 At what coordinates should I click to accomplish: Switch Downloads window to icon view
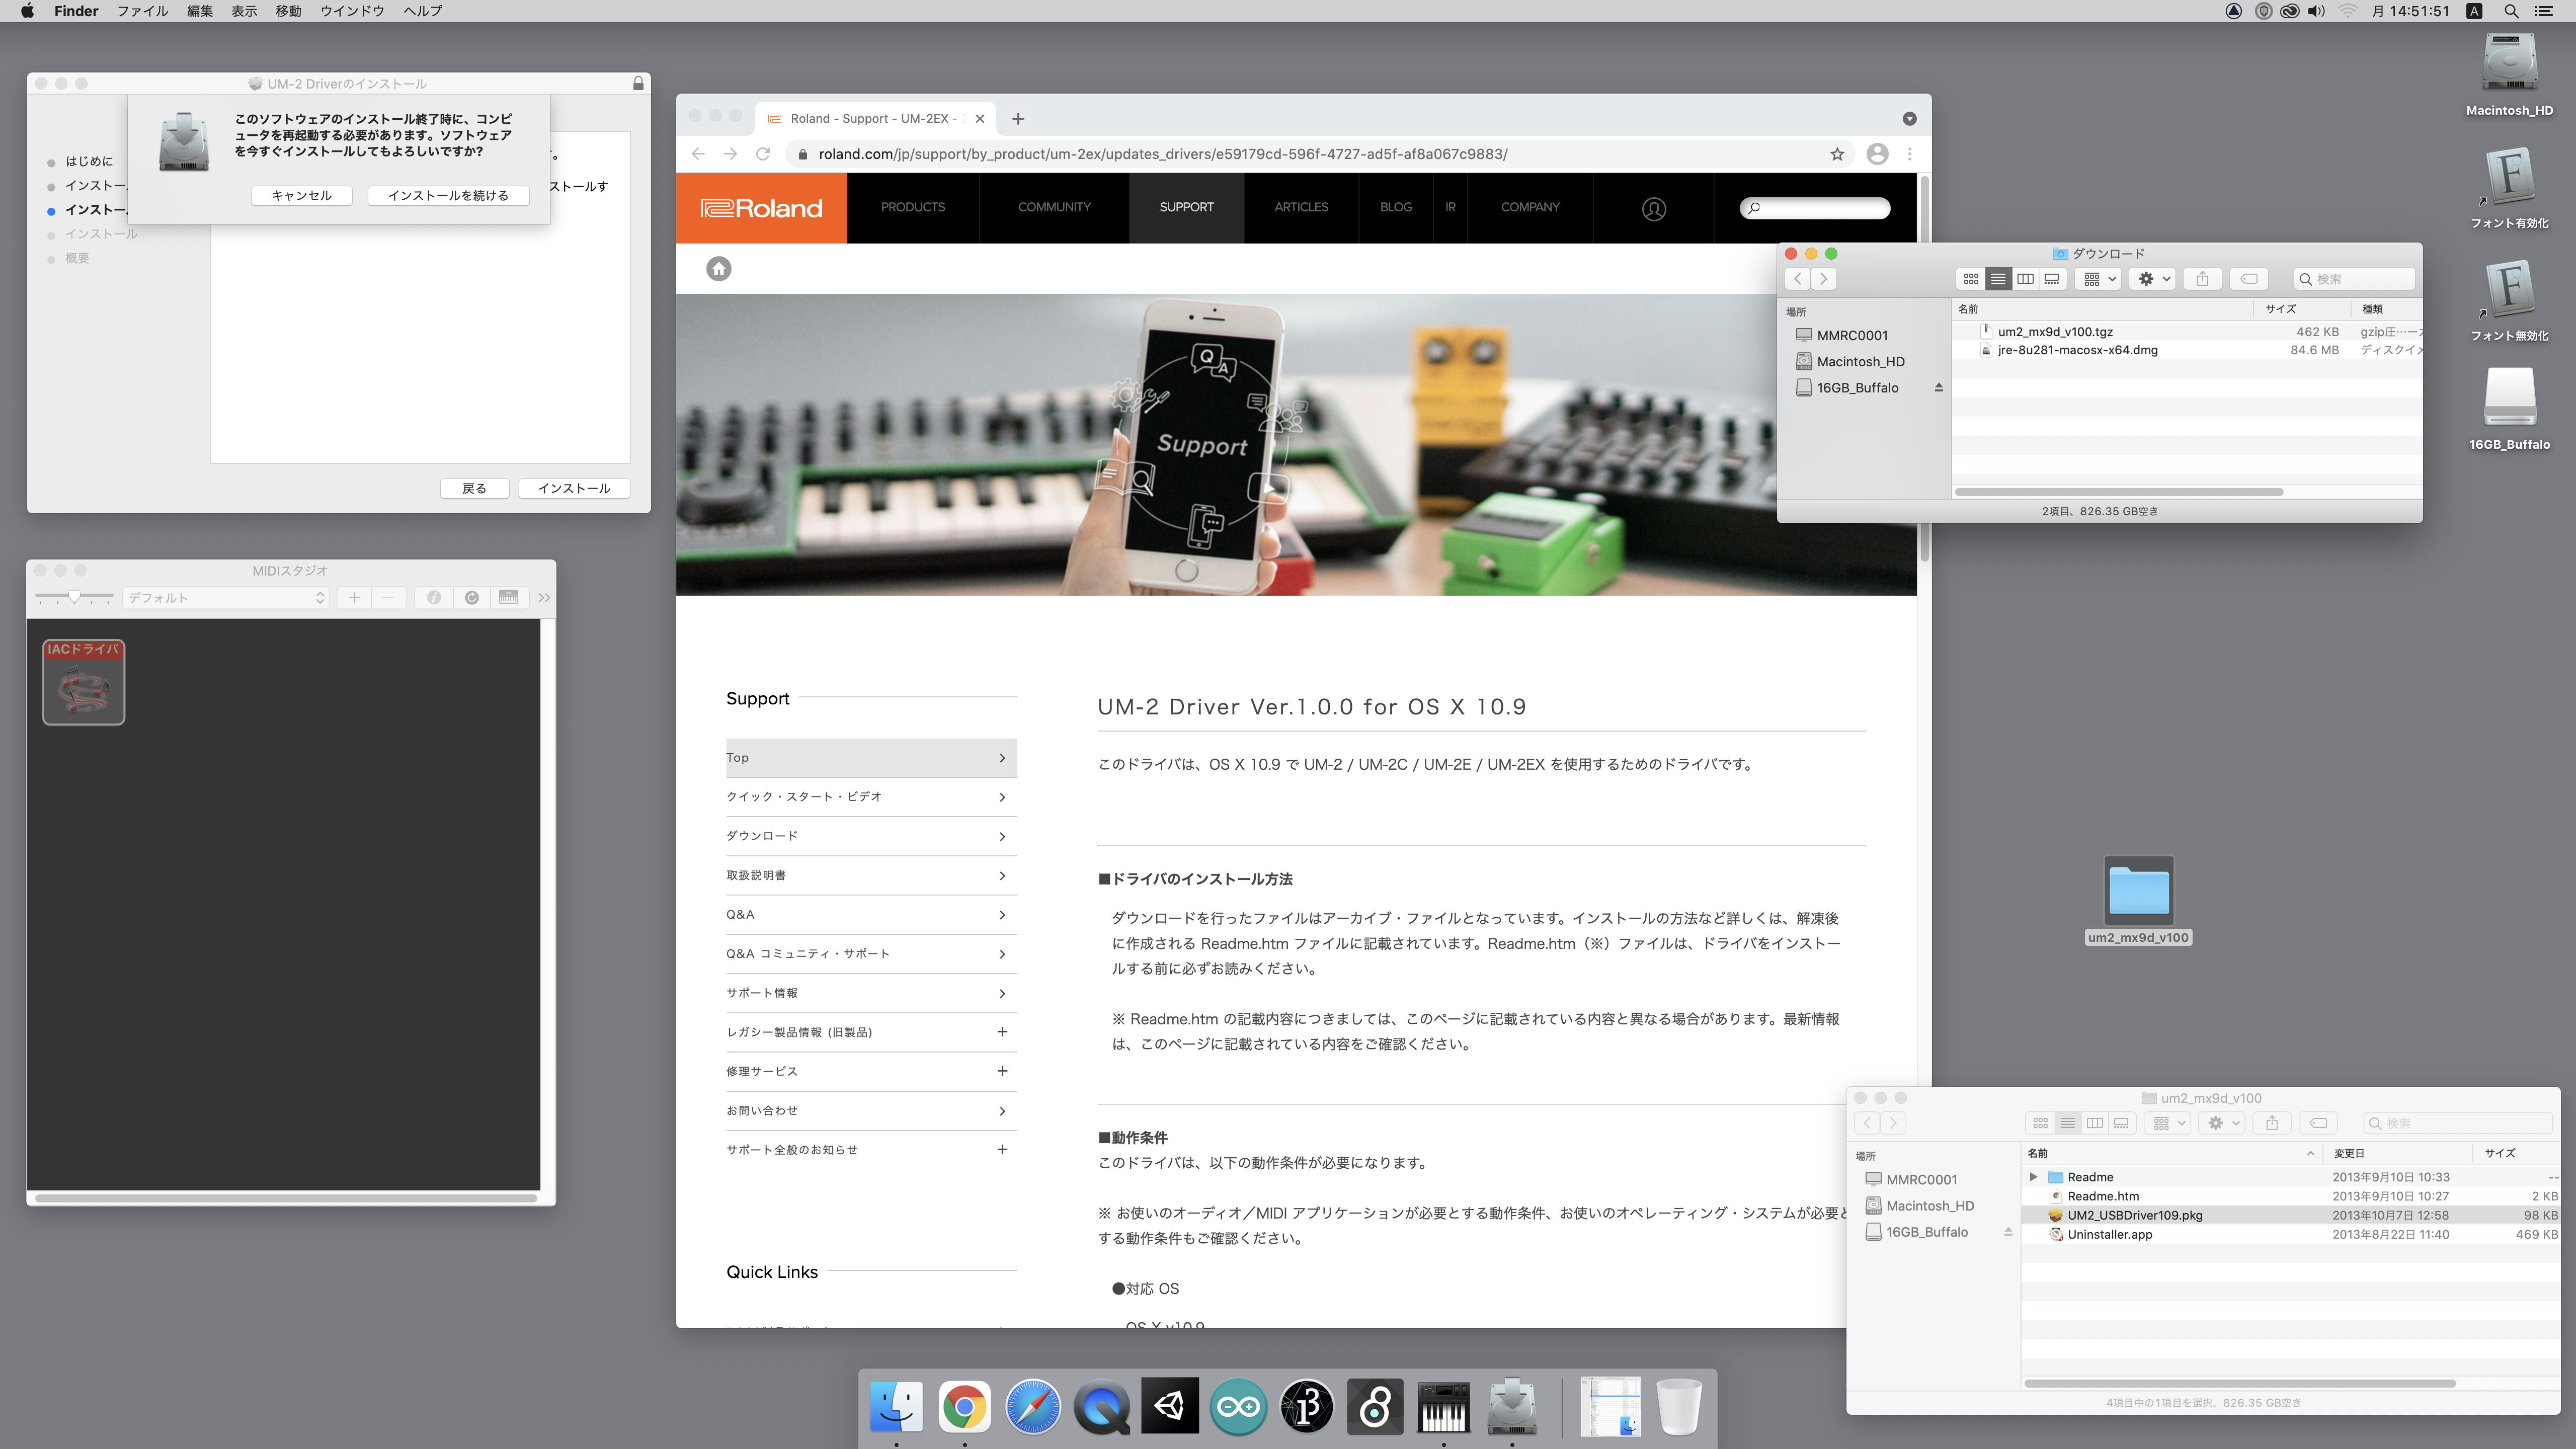1970,279
